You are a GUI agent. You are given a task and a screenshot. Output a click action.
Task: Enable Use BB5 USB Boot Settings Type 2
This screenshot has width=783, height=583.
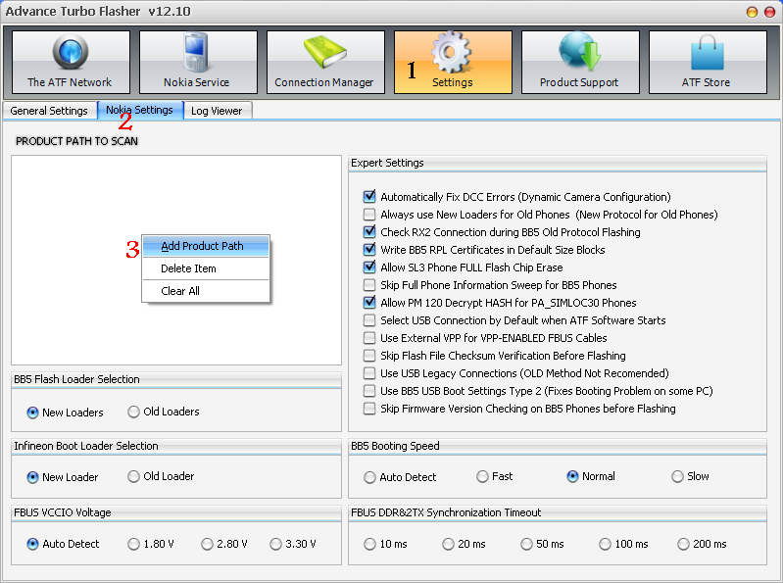369,391
